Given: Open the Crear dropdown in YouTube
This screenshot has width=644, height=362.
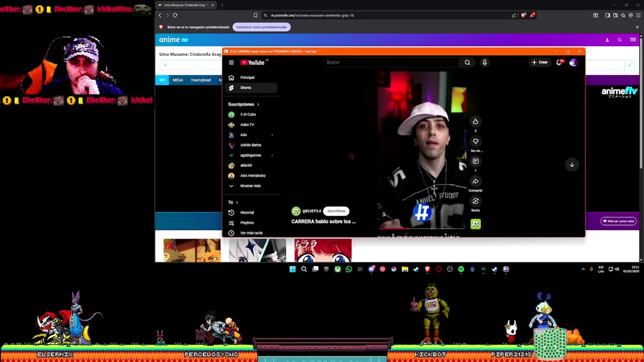Looking at the screenshot, I should [x=539, y=62].
